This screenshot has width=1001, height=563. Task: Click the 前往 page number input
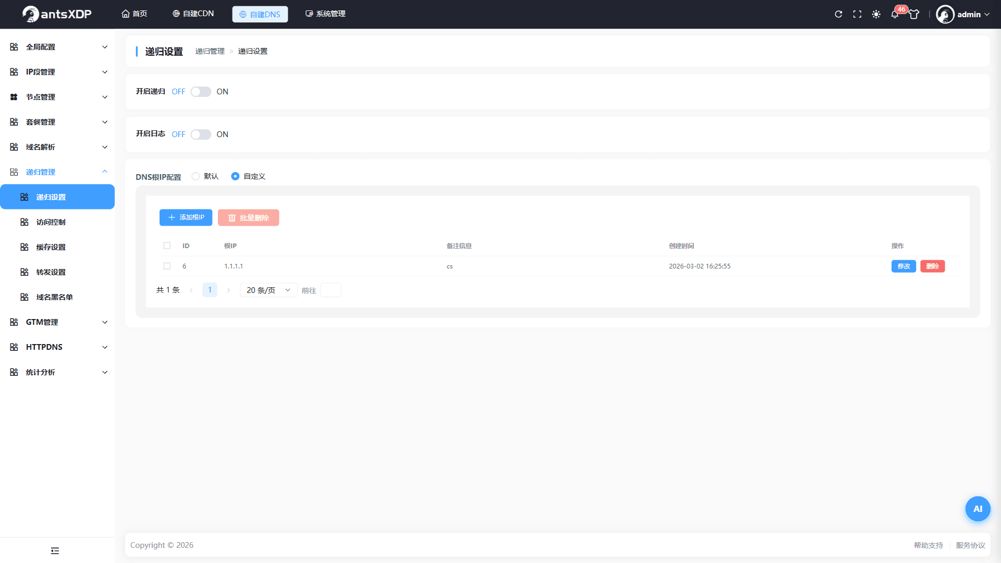[331, 290]
